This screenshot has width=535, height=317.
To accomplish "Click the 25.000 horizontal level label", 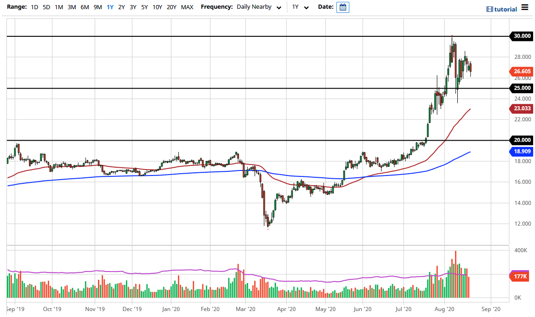I will click(x=520, y=88).
